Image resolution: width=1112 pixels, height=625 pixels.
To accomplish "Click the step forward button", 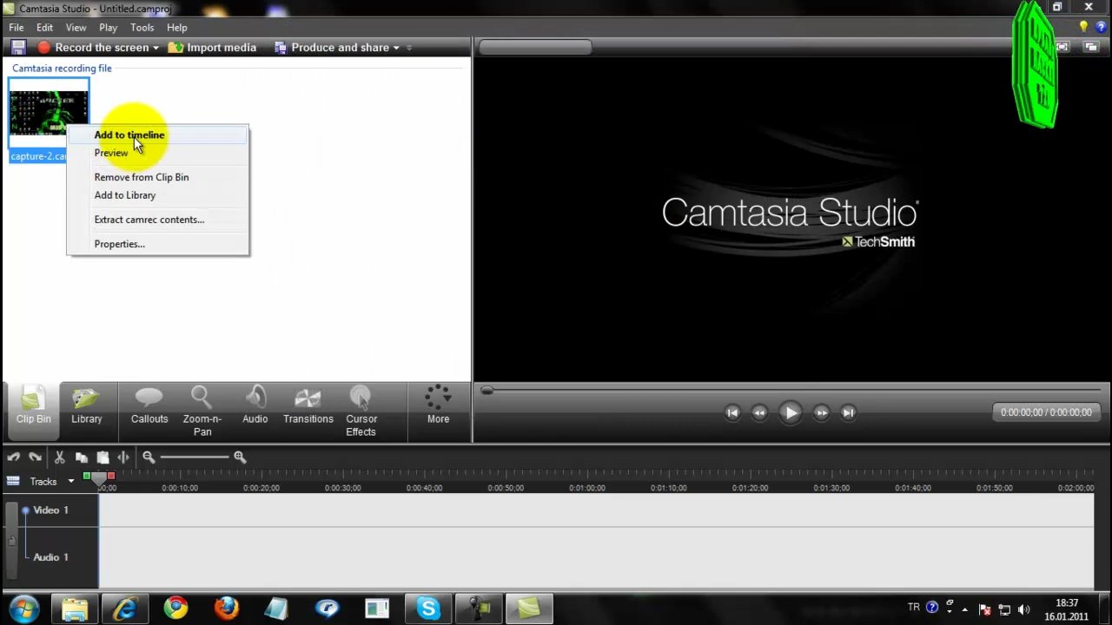I will tap(821, 413).
